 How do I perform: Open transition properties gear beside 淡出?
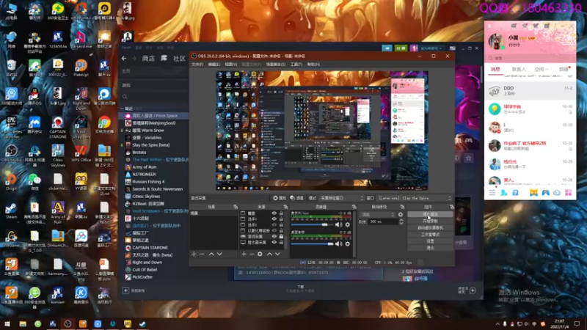click(x=401, y=214)
